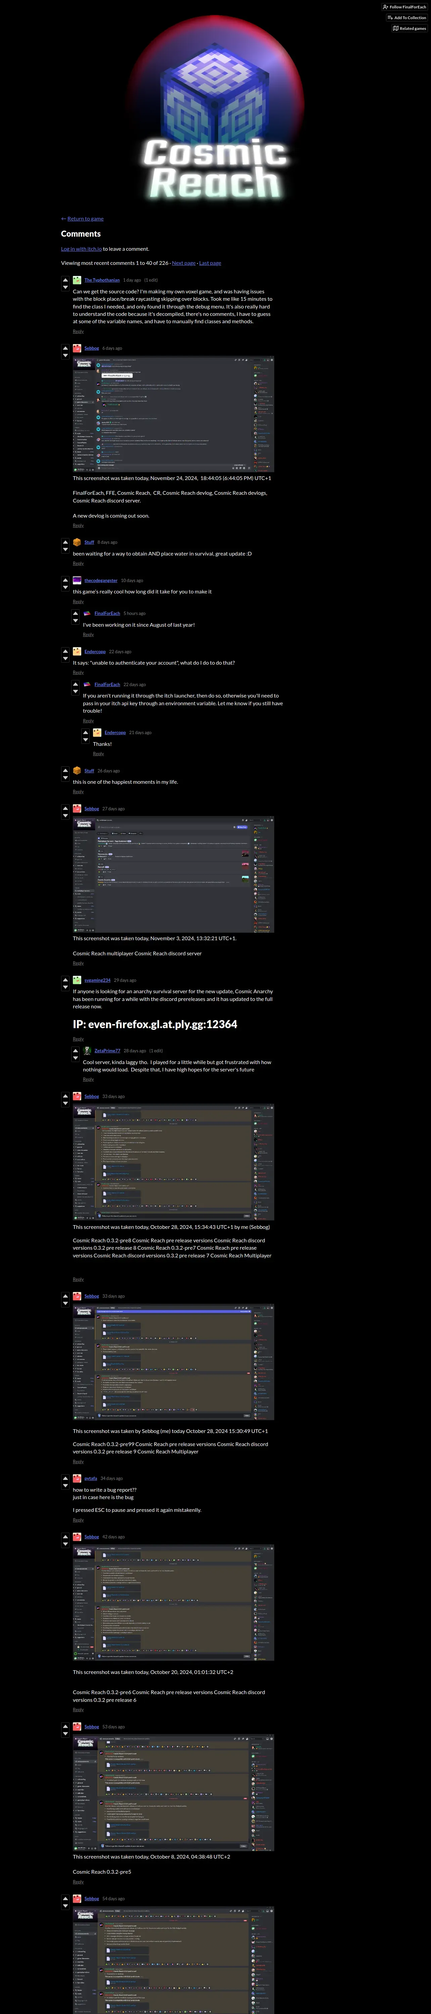
Task: Downvote Sebbog's comment from 6 days ago
Action: coord(65,356)
